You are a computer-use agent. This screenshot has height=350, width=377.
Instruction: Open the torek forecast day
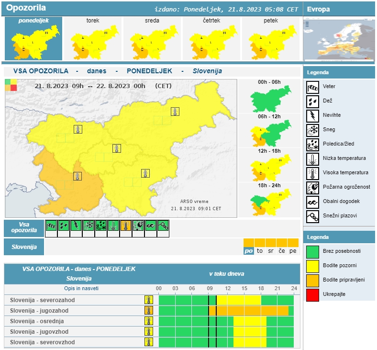coord(93,38)
